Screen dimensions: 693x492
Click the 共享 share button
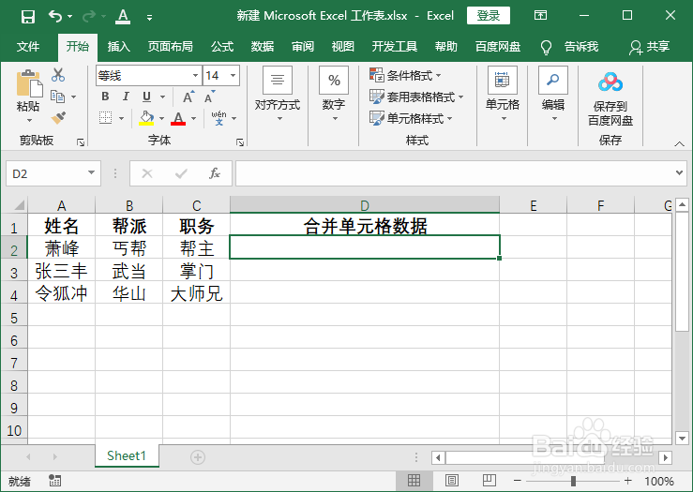click(x=649, y=47)
